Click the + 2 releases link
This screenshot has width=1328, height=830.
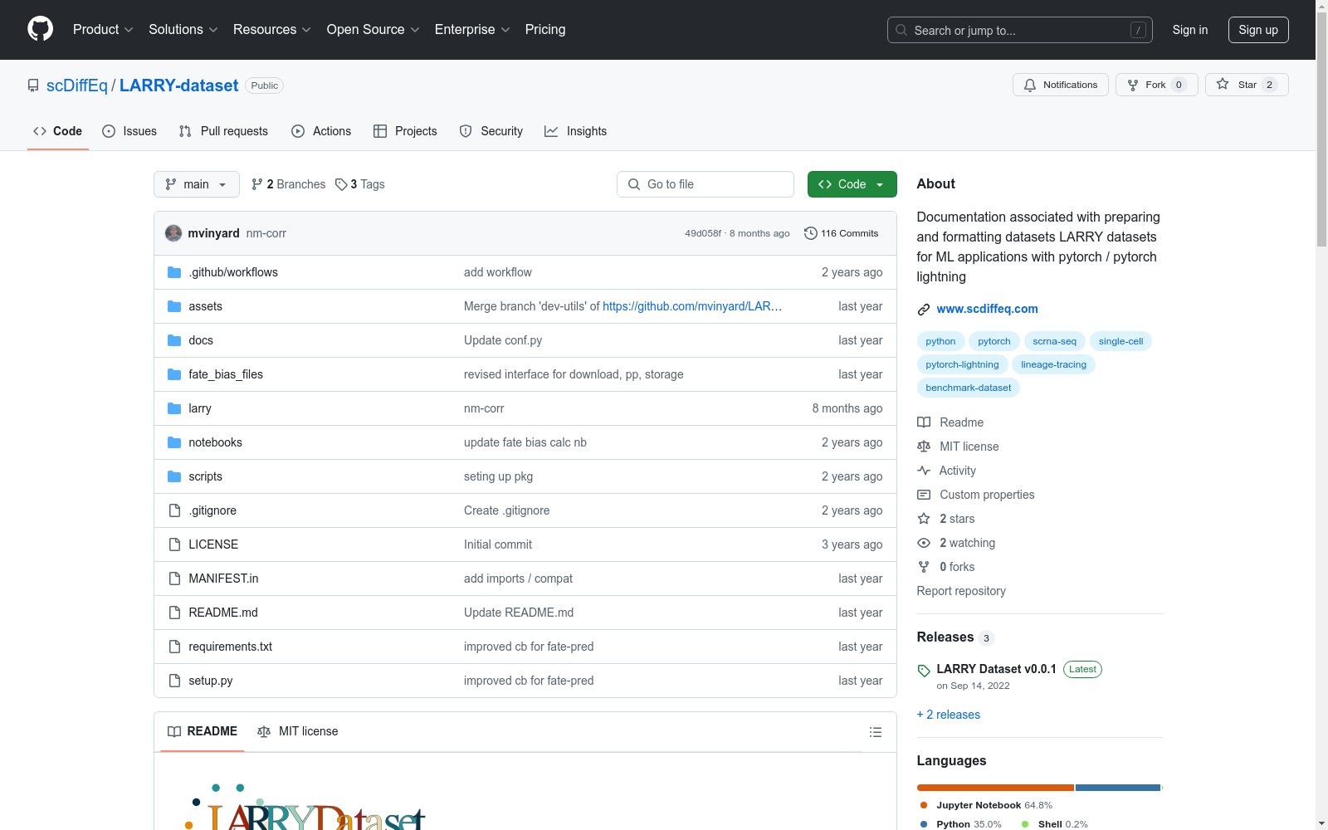(949, 715)
